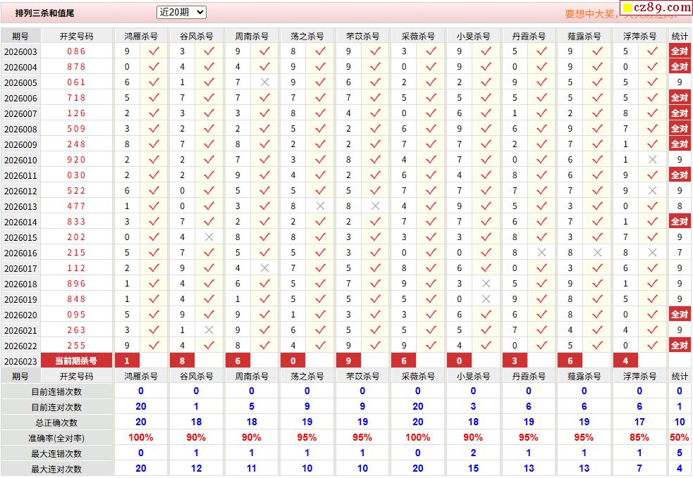Click the 全对 badge in row 2026006

(680, 98)
